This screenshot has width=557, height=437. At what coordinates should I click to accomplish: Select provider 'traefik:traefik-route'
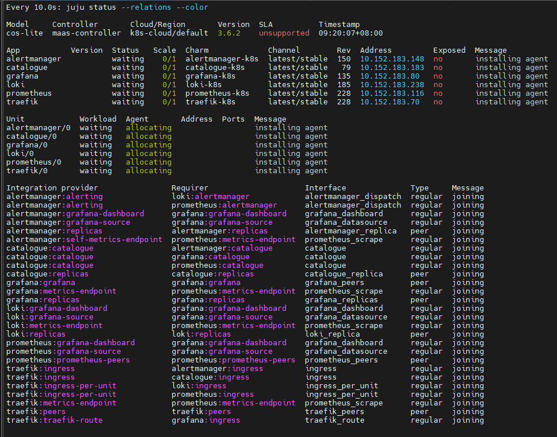tap(55, 420)
